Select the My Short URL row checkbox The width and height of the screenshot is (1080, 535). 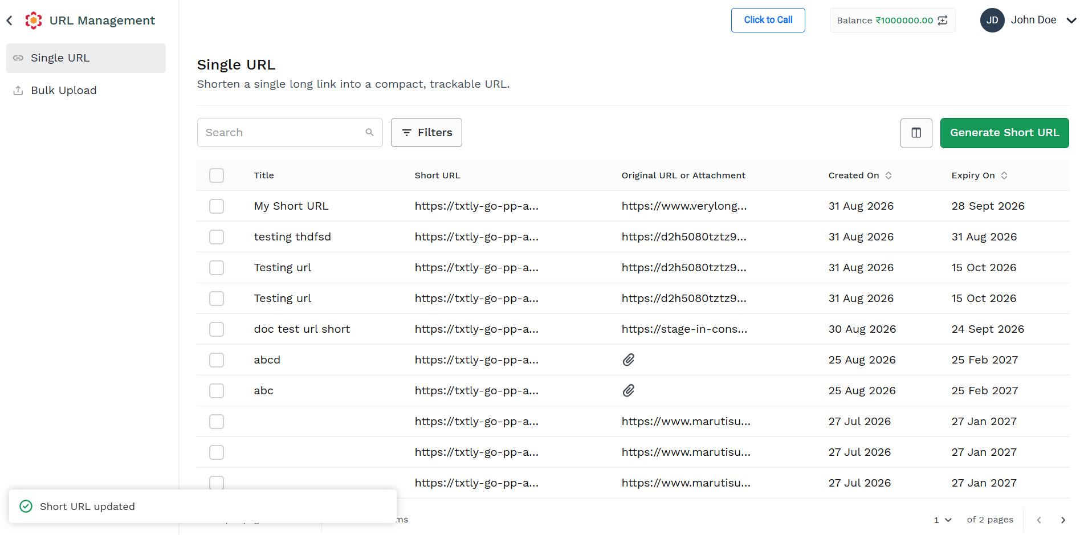(217, 206)
